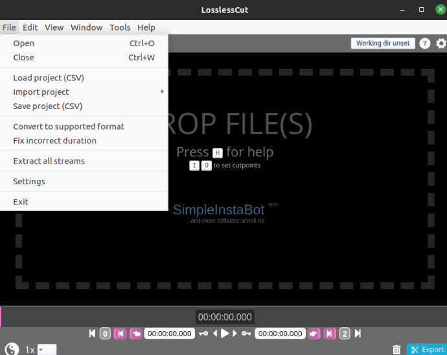Open settings gear icon
Screen dimensions: 447x355
(x=441, y=43)
